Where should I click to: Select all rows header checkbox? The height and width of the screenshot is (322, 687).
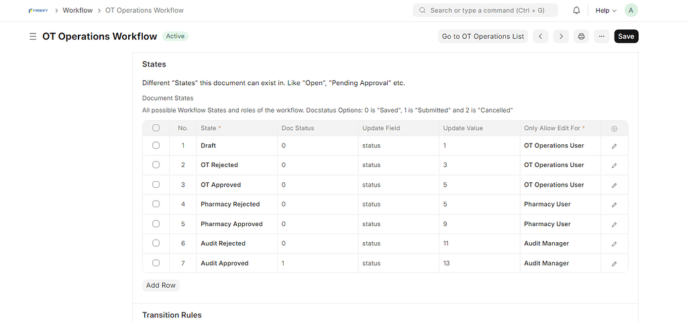pyautogui.click(x=156, y=128)
